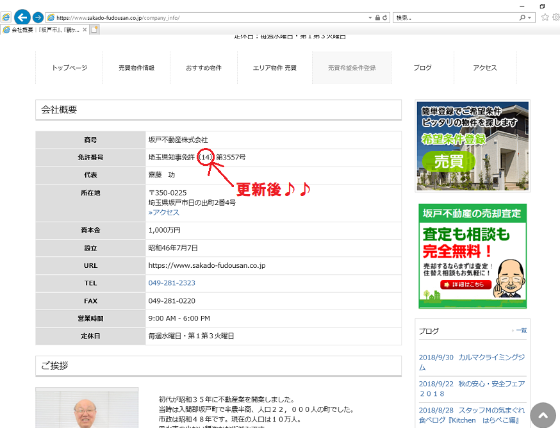560x428 pixels.
Task: Open blog post 秋の安心・安全フェア2018
Action: [472, 389]
